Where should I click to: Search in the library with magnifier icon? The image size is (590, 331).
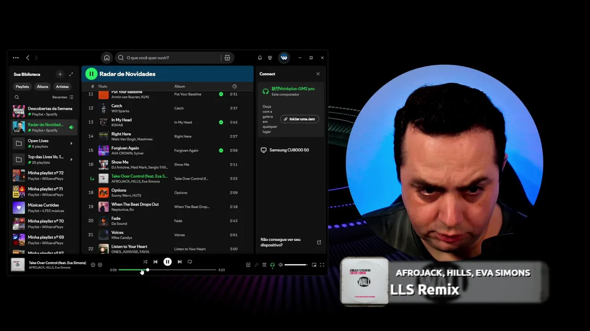[x=17, y=97]
